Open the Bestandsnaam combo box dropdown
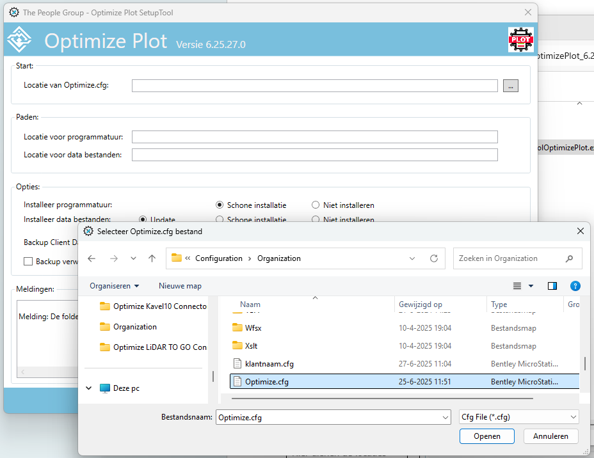594x458 pixels. point(445,418)
